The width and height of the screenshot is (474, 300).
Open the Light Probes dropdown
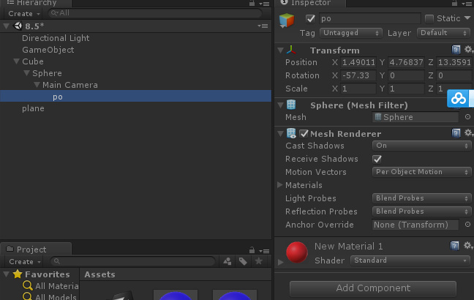coord(422,198)
